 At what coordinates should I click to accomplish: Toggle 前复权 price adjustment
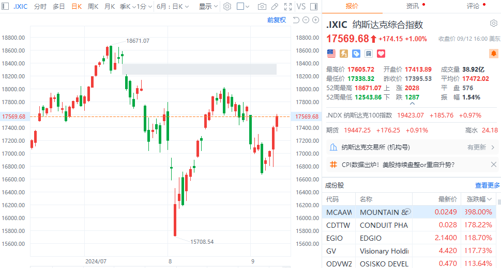pyautogui.click(x=277, y=20)
